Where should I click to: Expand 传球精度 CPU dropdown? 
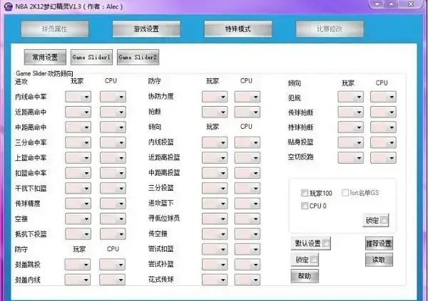tap(113, 204)
